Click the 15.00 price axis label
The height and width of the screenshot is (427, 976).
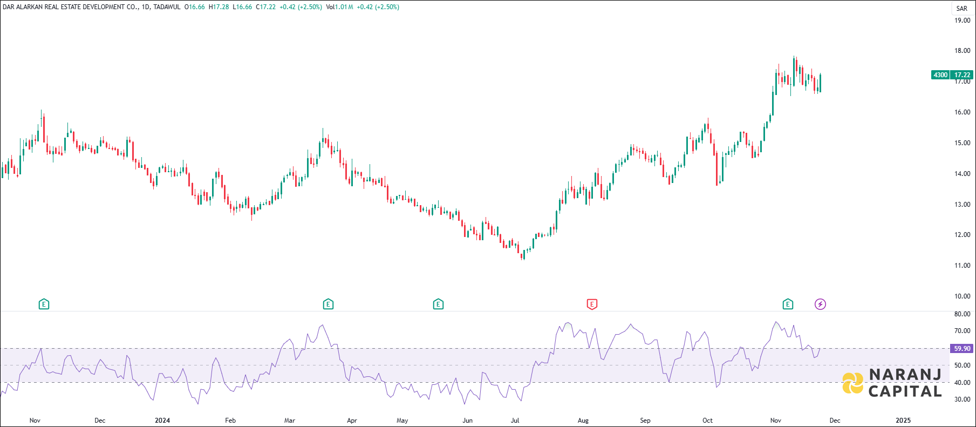963,143
